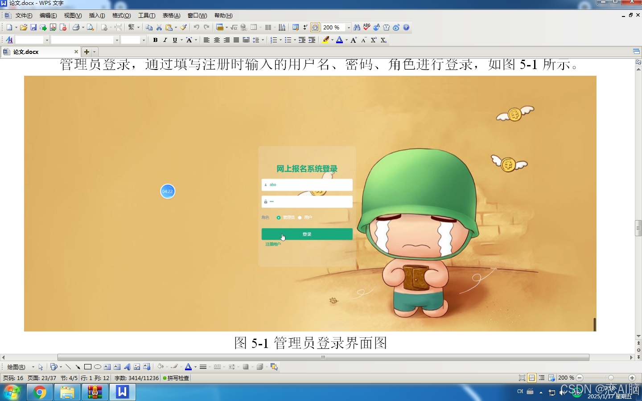The width and height of the screenshot is (642, 401).
Task: Click the zoom out minus button
Action: point(580,378)
